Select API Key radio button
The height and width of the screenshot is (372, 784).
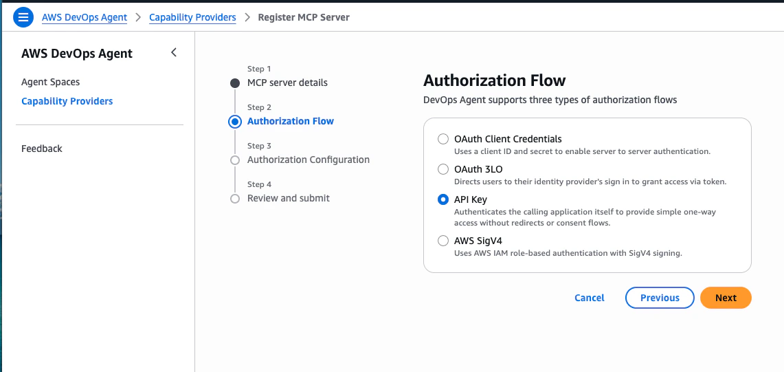coord(443,200)
